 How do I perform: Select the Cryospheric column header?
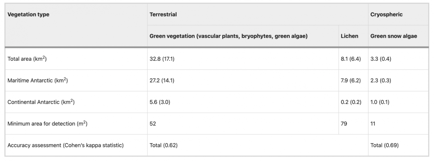[x=398, y=14]
